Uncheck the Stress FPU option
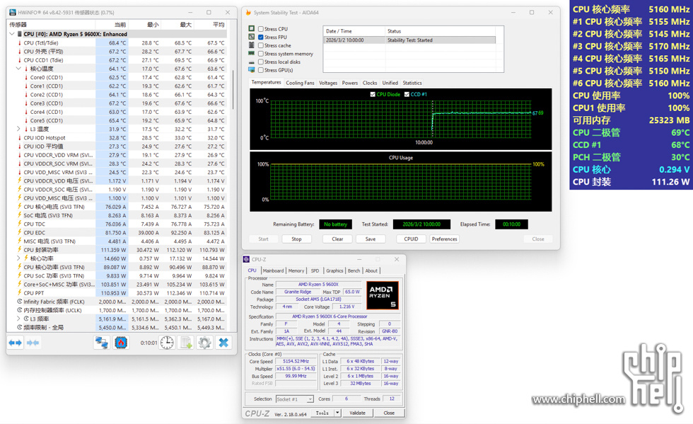 pos(261,38)
